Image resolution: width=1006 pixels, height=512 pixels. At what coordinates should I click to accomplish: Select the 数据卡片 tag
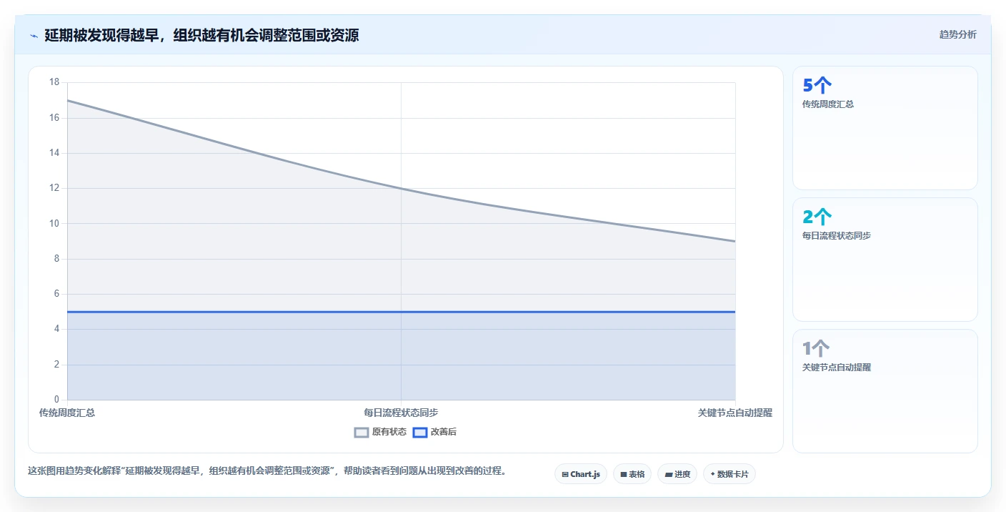tap(729, 474)
